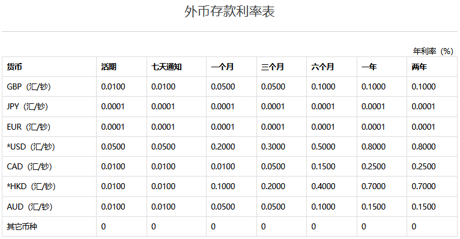The height and width of the screenshot is (239, 460).
Task: Select JPY 三个月 rate 0.0001
Action: (x=273, y=106)
